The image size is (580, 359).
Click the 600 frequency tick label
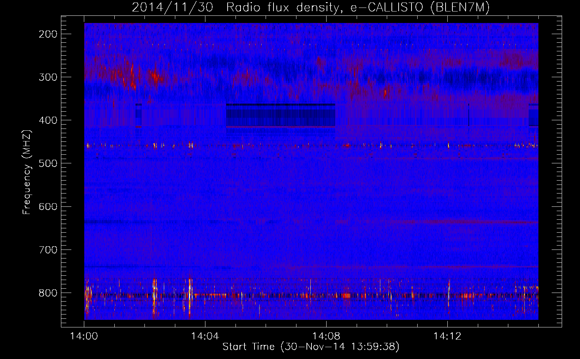click(48, 206)
